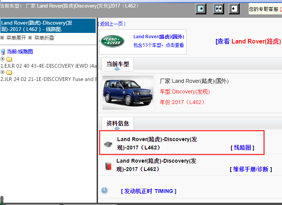Image resolution: width=282 pixels, height=205 pixels.
Task: Go back via 返回上一页 link
Action: coord(112,24)
